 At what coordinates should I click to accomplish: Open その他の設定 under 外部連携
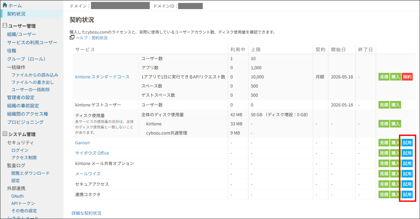(x=24, y=211)
